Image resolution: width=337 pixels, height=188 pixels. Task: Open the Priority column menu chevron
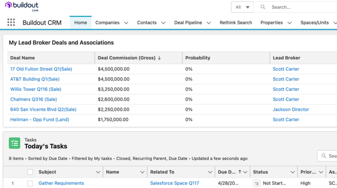click(321, 172)
